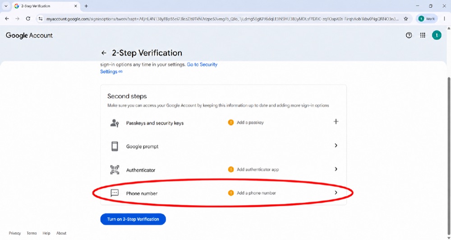Viewport: 451px width, 240px height.
Task: Open the account avatar 't'
Action: click(x=437, y=35)
